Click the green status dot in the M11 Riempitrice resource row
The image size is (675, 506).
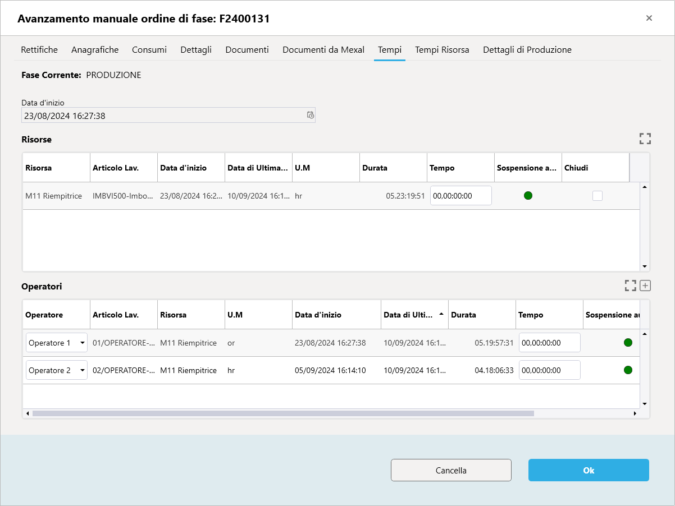click(x=528, y=196)
